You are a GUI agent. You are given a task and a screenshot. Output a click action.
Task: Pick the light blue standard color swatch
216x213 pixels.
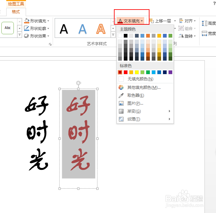153,72
